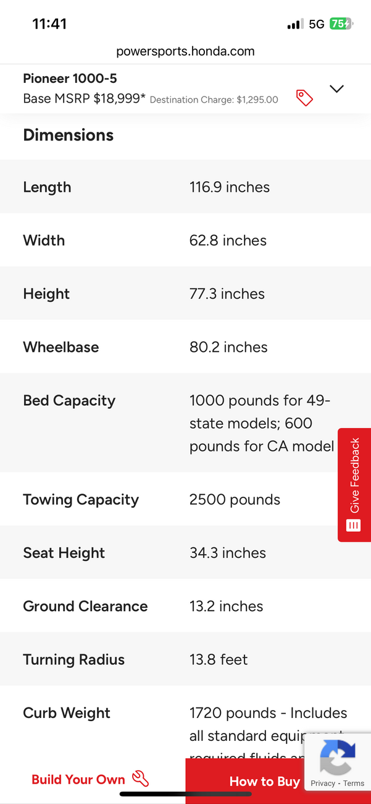Viewport: 371px width, 804px height.
Task: Expand the Pioneer 1000-5 model dropdown chevron
Action: pos(336,89)
